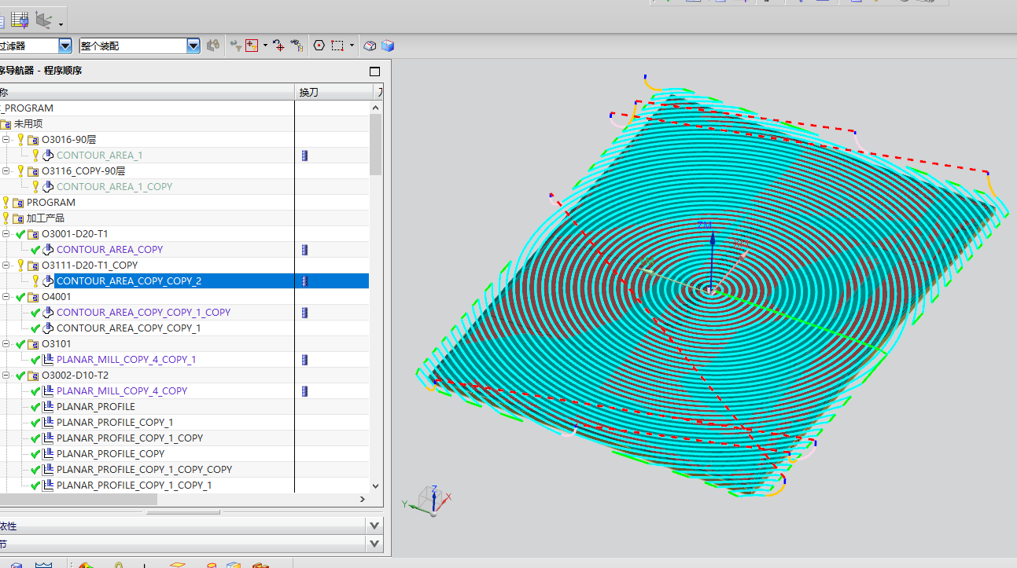Click the 换刀 column header
Image resolution: width=1017 pixels, height=568 pixels.
pos(309,93)
